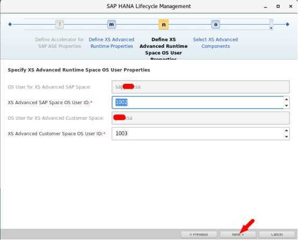Click the Specify XS Advanced Runtime Space heading
Screen dimensions: 298x240
79,70
